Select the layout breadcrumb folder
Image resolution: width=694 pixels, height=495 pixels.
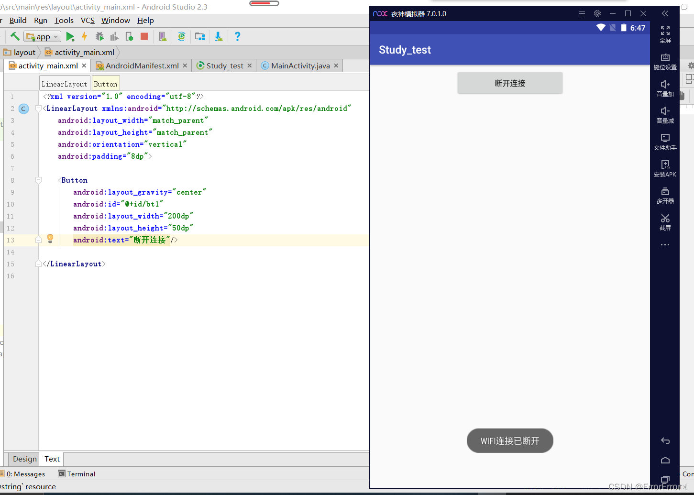click(20, 52)
